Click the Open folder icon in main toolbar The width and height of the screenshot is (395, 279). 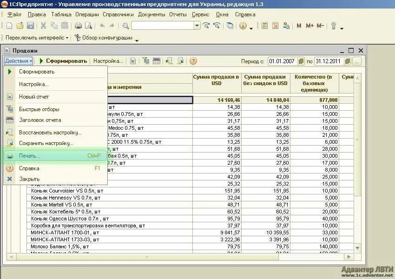(x=20, y=26)
